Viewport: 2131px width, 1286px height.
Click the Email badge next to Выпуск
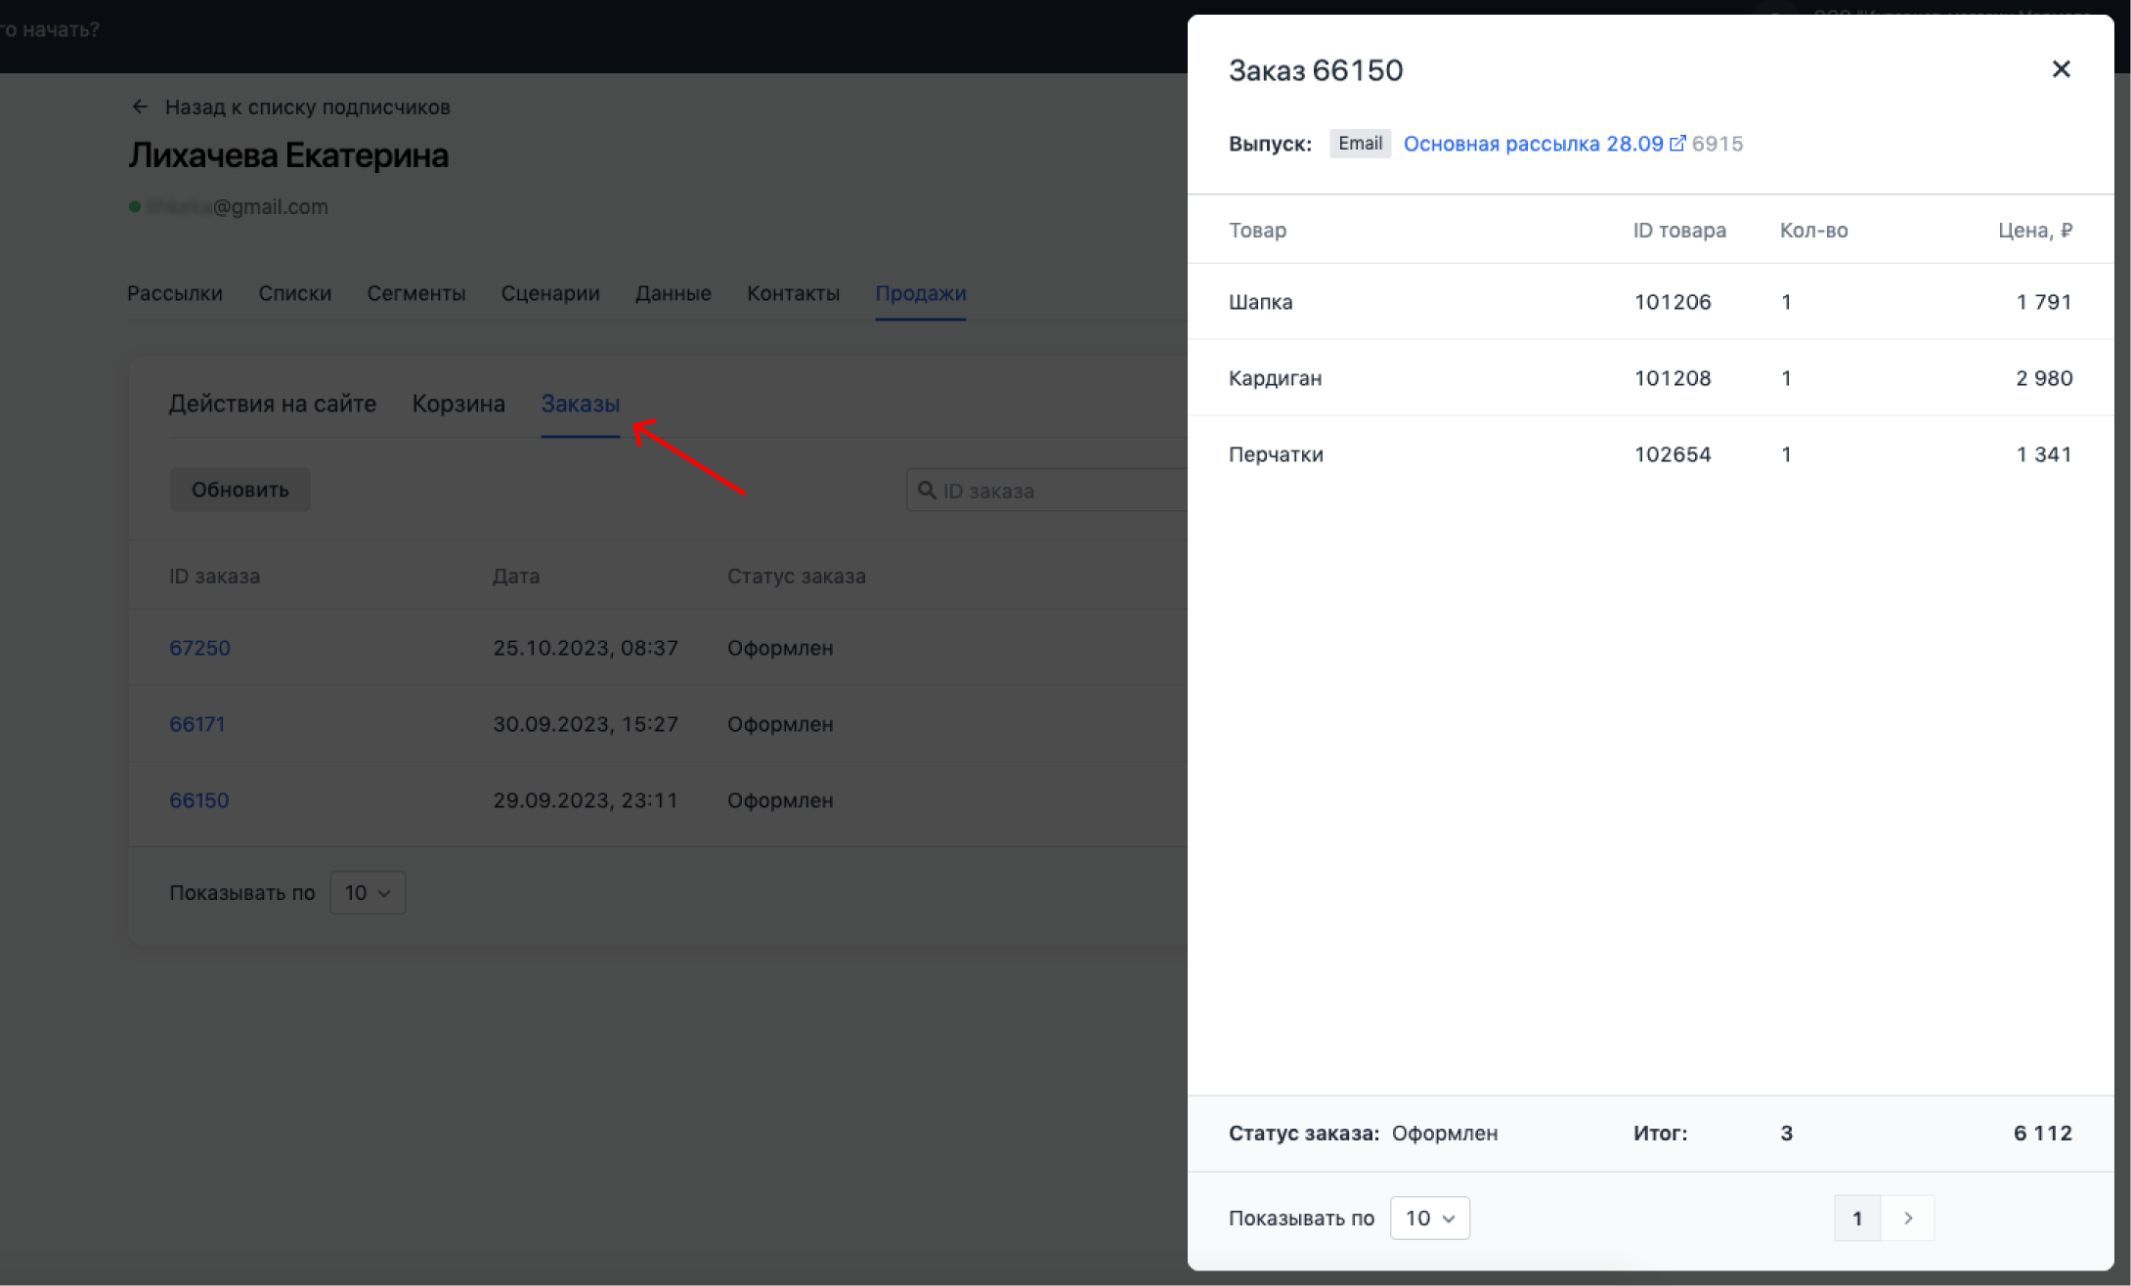pyautogui.click(x=1360, y=144)
